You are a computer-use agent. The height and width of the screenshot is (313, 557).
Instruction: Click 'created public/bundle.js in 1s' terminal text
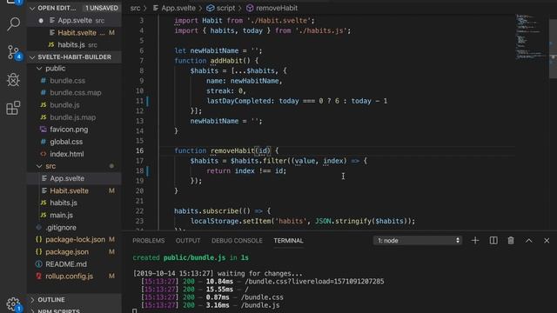[x=191, y=257]
